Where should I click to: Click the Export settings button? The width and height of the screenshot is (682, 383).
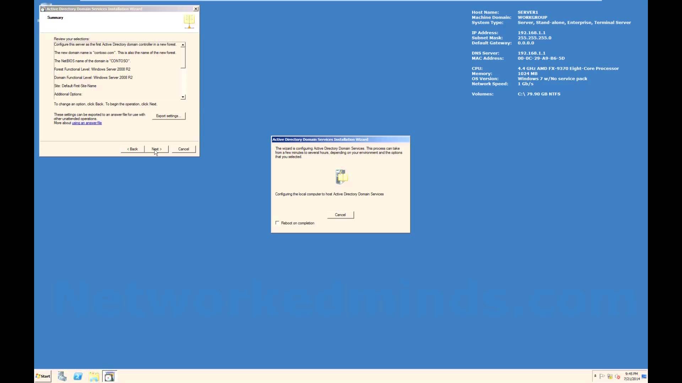[x=169, y=116]
